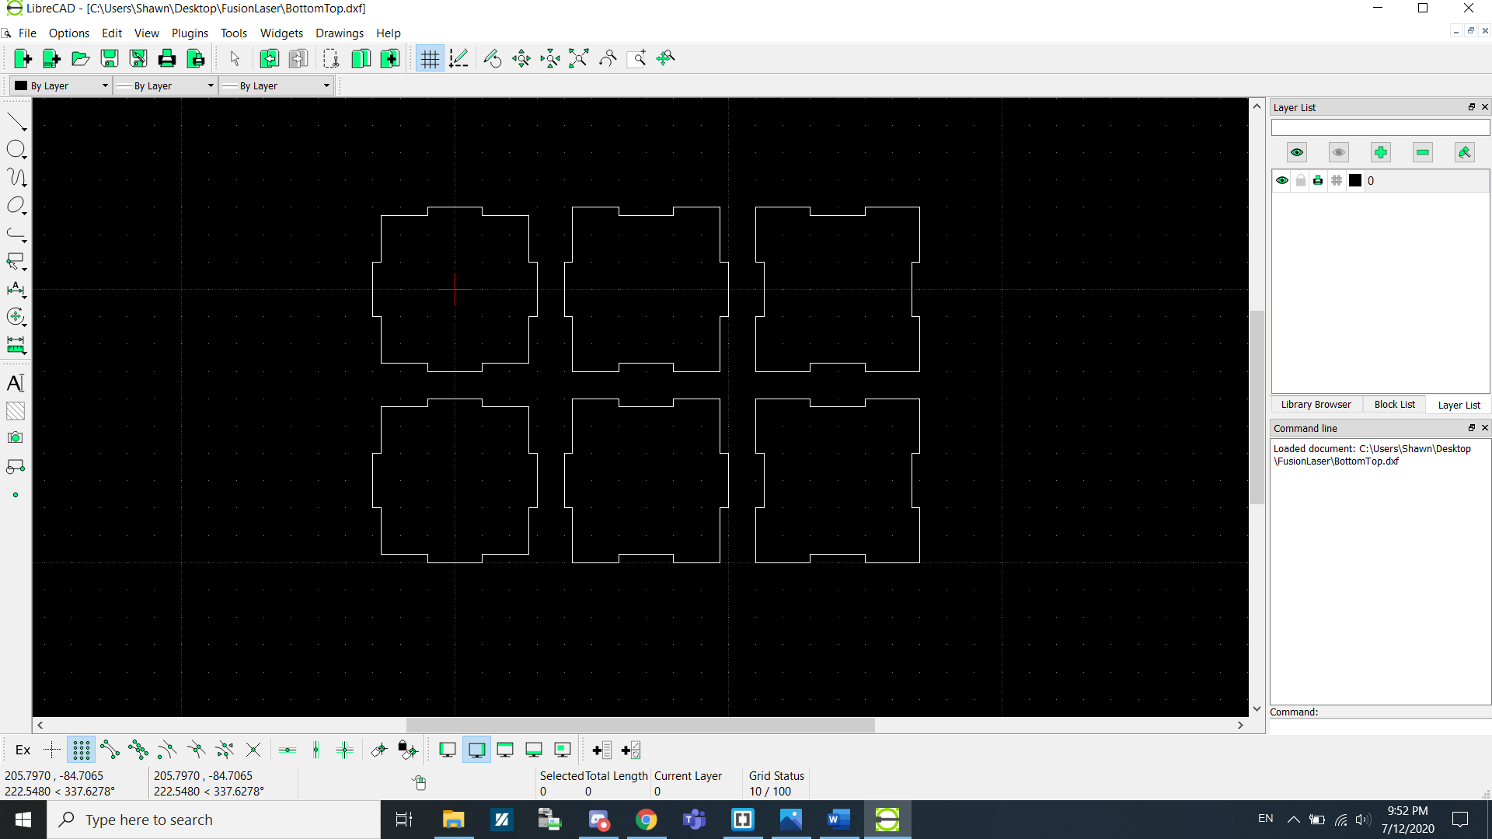Open the line type By Layer dropdown

pyautogui.click(x=276, y=85)
